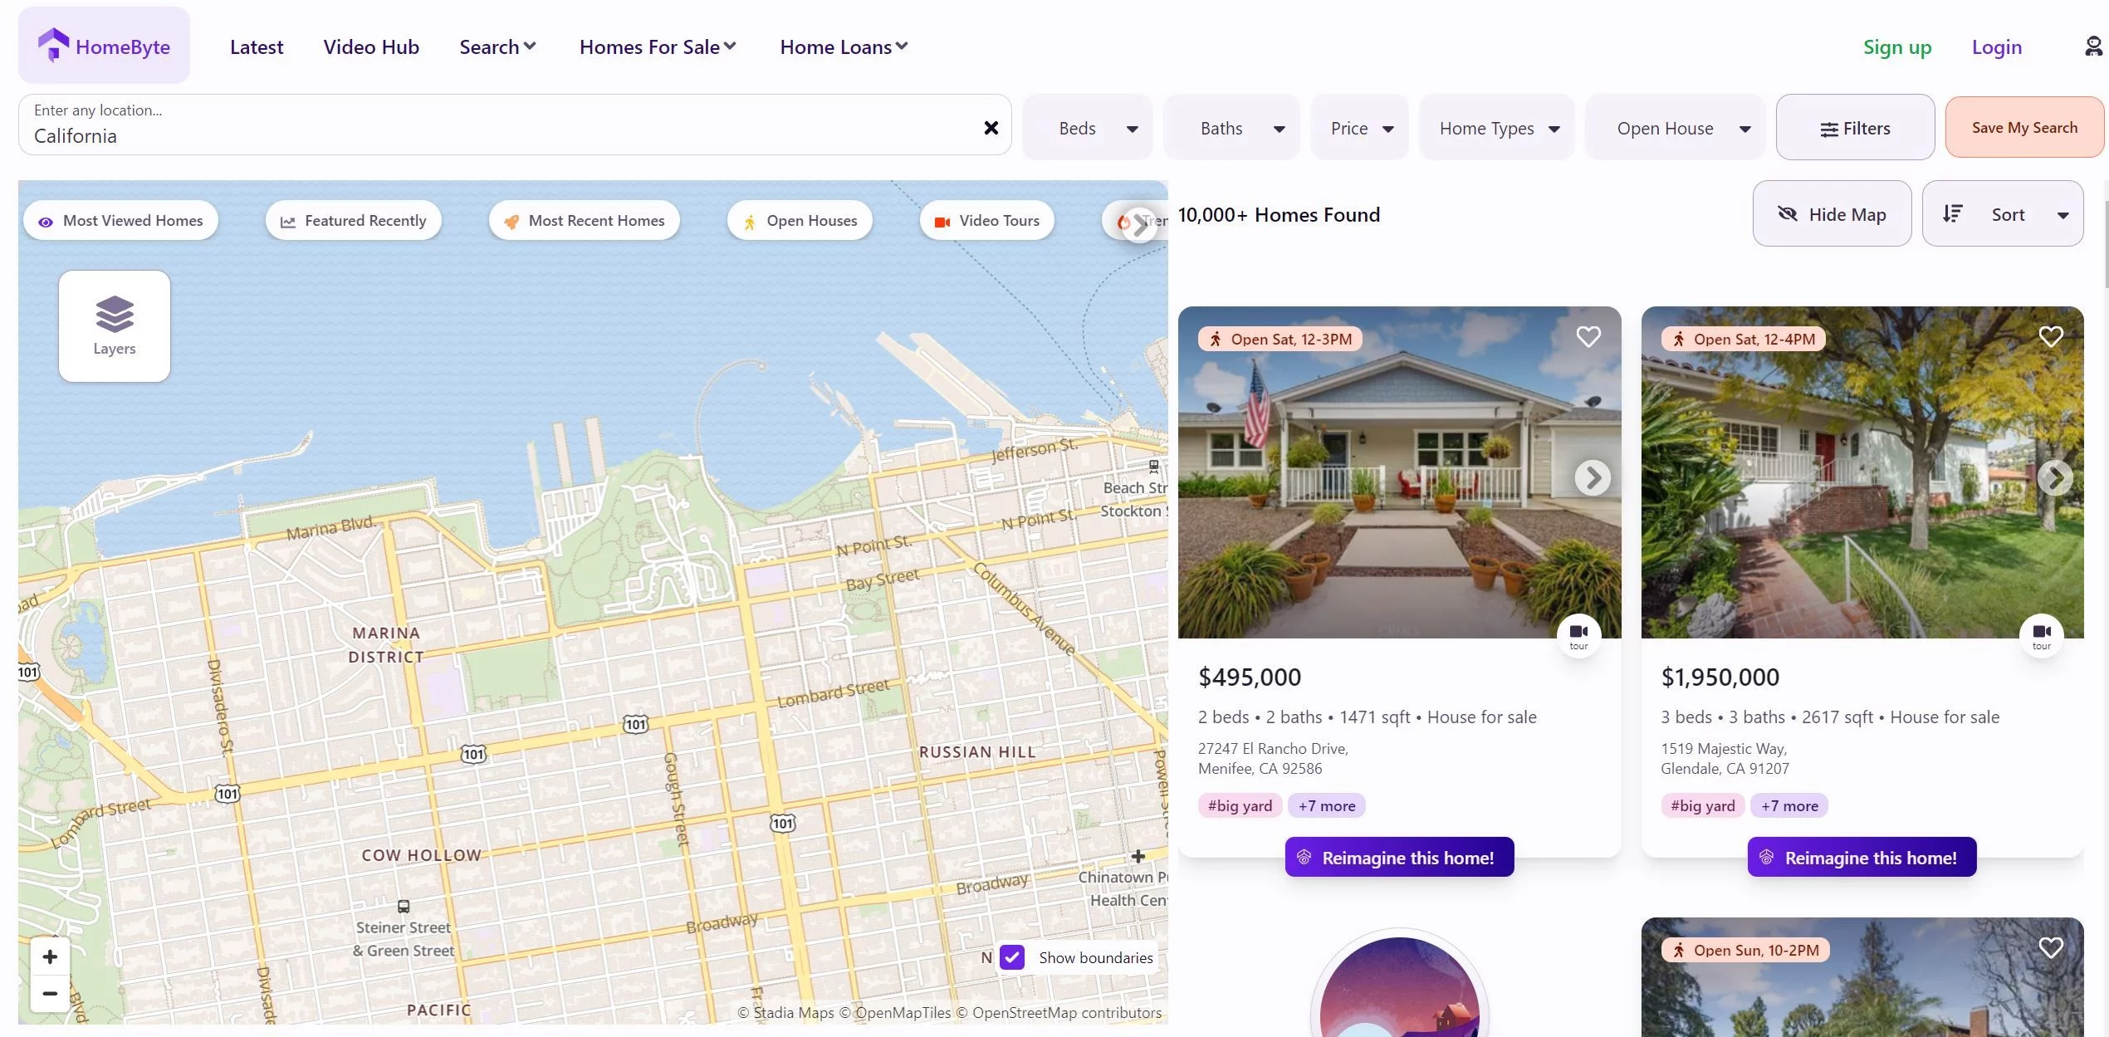Viewport: 2109px width, 1037px height.
Task: Expand the Home Types dropdown
Action: coord(1495,126)
